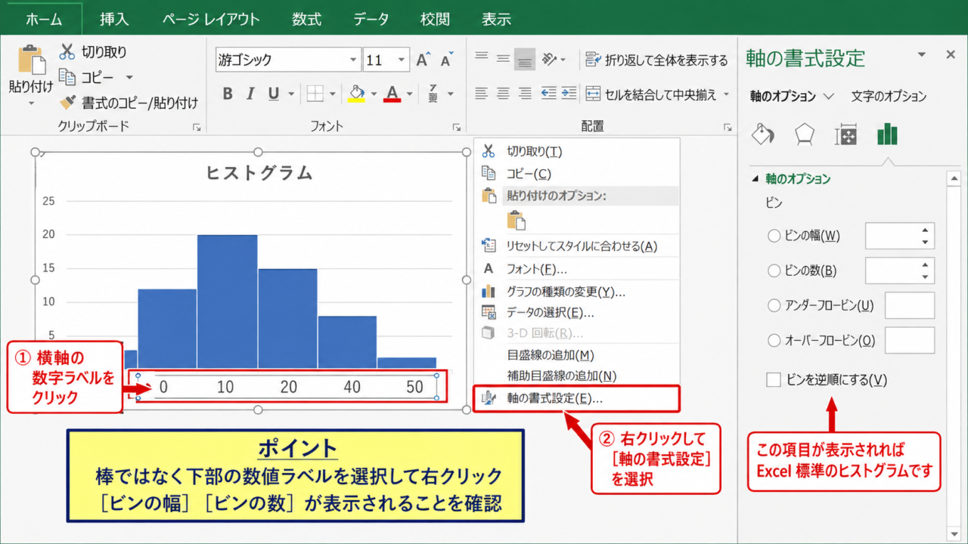Click the scissors 切り取り icon in ribbon
This screenshot has height=544, width=968.
click(67, 52)
